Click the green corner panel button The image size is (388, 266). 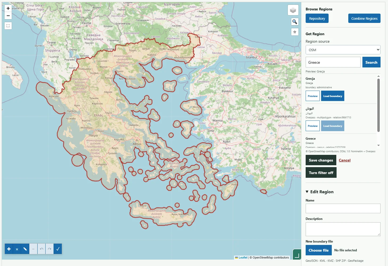[297, 254]
